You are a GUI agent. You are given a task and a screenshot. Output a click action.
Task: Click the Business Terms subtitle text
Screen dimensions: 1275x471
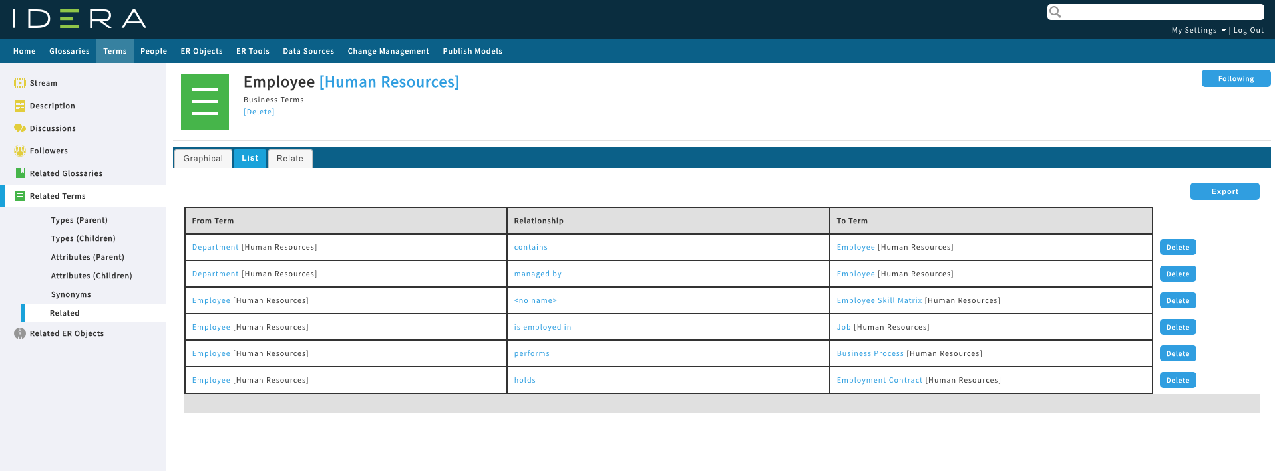click(x=273, y=100)
